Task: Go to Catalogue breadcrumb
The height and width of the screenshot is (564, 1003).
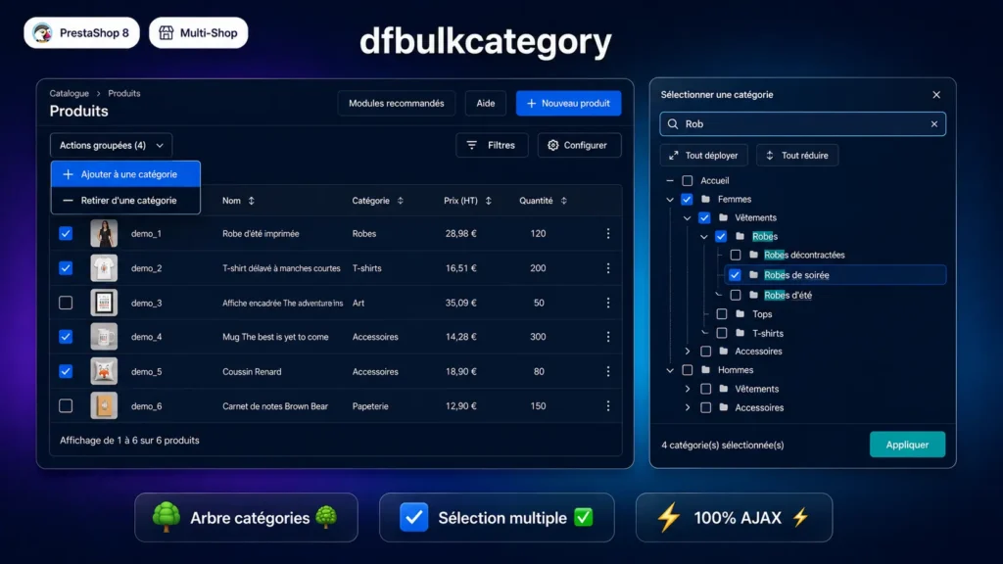Action: tap(70, 93)
